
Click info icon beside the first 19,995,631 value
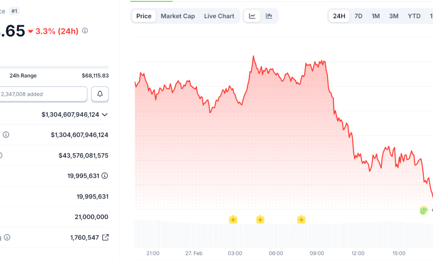tap(105, 176)
